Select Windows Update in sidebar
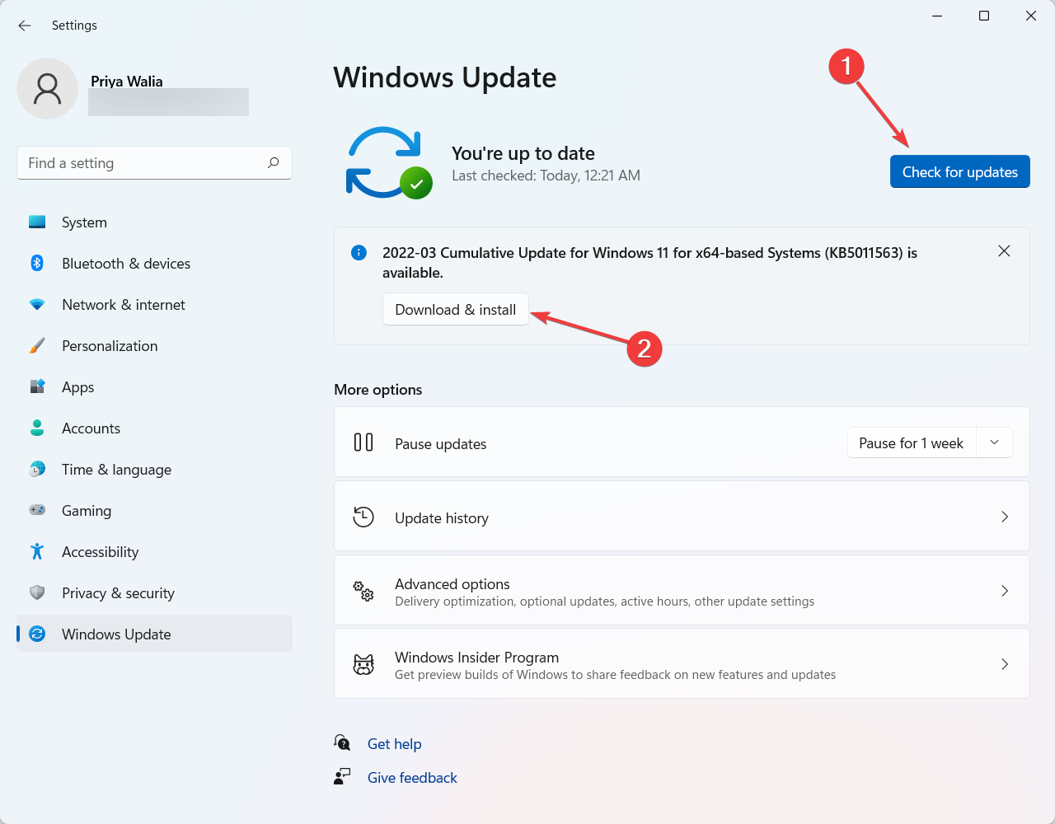 coord(154,634)
